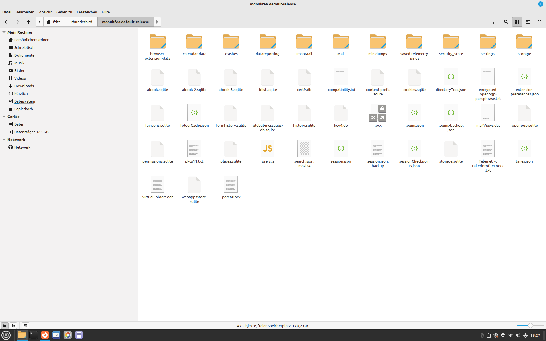The width and height of the screenshot is (546, 341).
Task: Collapse the Geräte section
Action: pyautogui.click(x=4, y=117)
